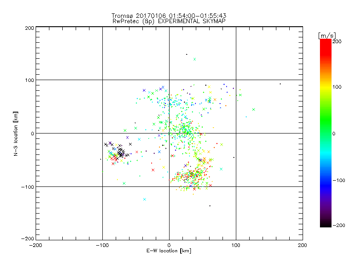
Task: Click the 'N-S location [km]' axis label
Action: (x=16, y=133)
